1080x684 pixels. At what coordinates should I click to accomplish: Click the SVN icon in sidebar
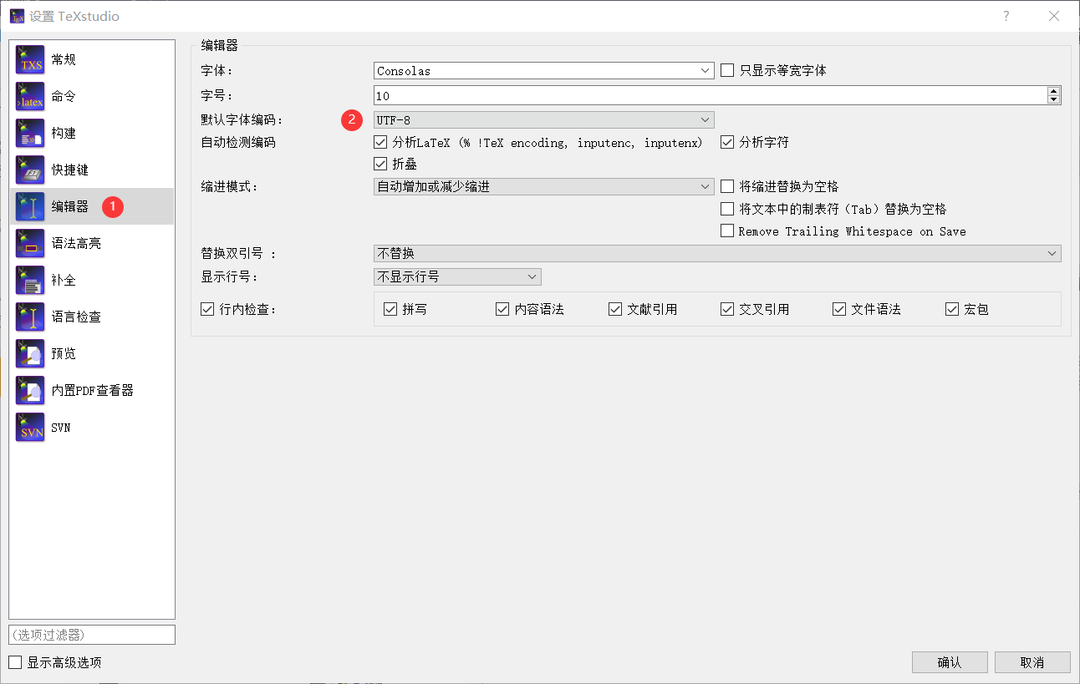pos(30,428)
